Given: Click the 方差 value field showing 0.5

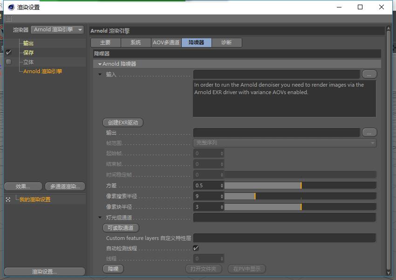Looking at the screenshot, I should (x=206, y=185).
